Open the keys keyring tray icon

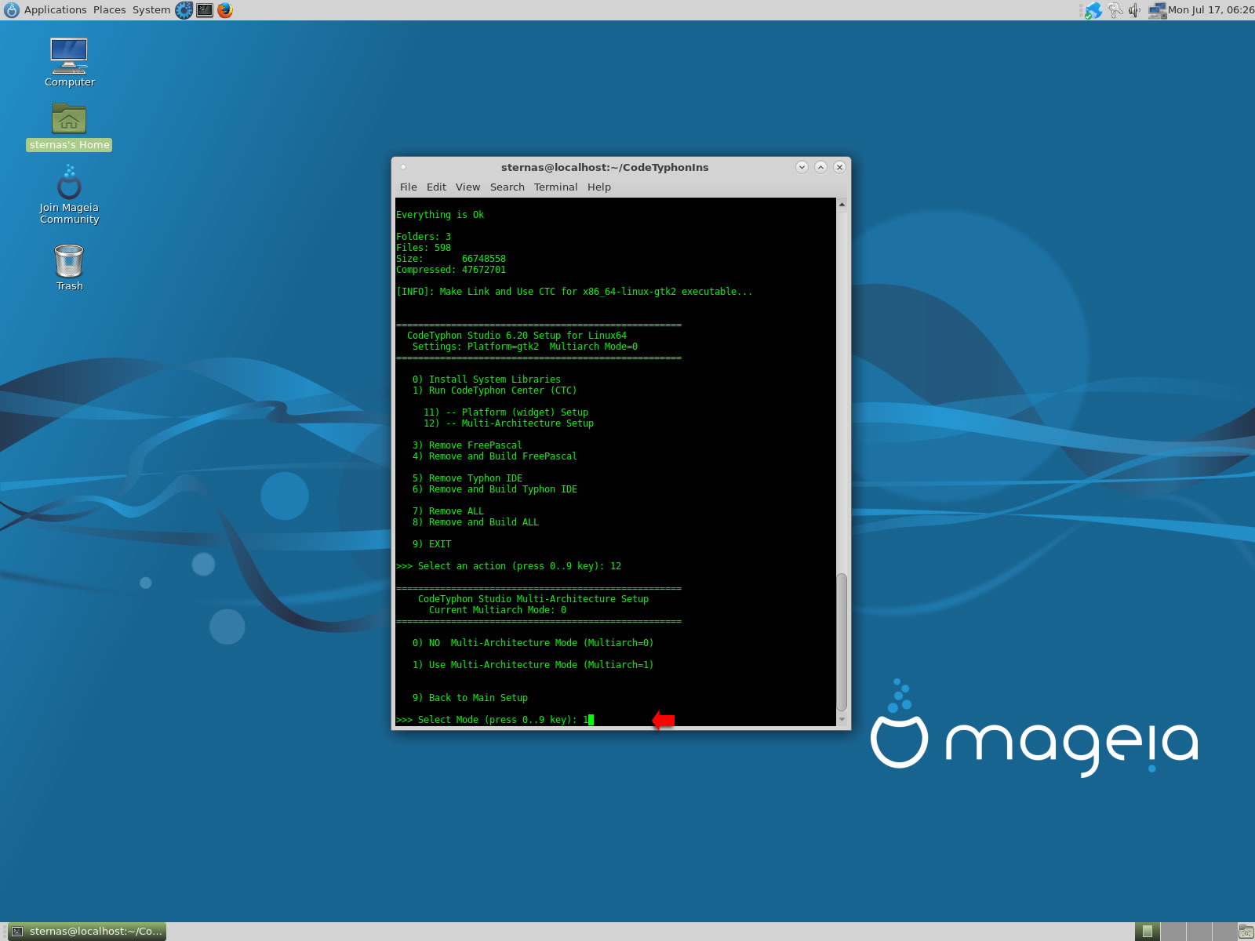pos(1115,10)
